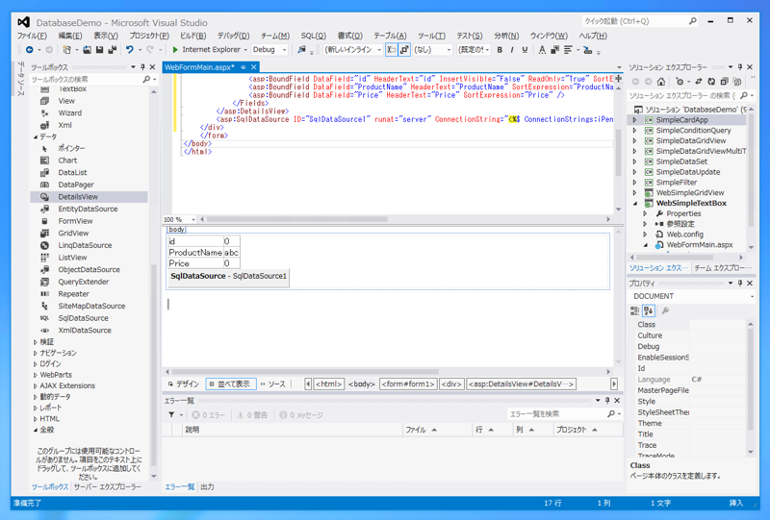
Task: Click refresh icon in Solution Explorer toolbar
Action: click(711, 82)
